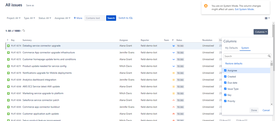
Task: Click the story type icon for PLAT-8269
Action: click(x=8, y=80)
